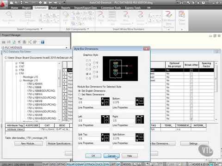Expand the Insert Components panel dropdown

tap(42, 29)
